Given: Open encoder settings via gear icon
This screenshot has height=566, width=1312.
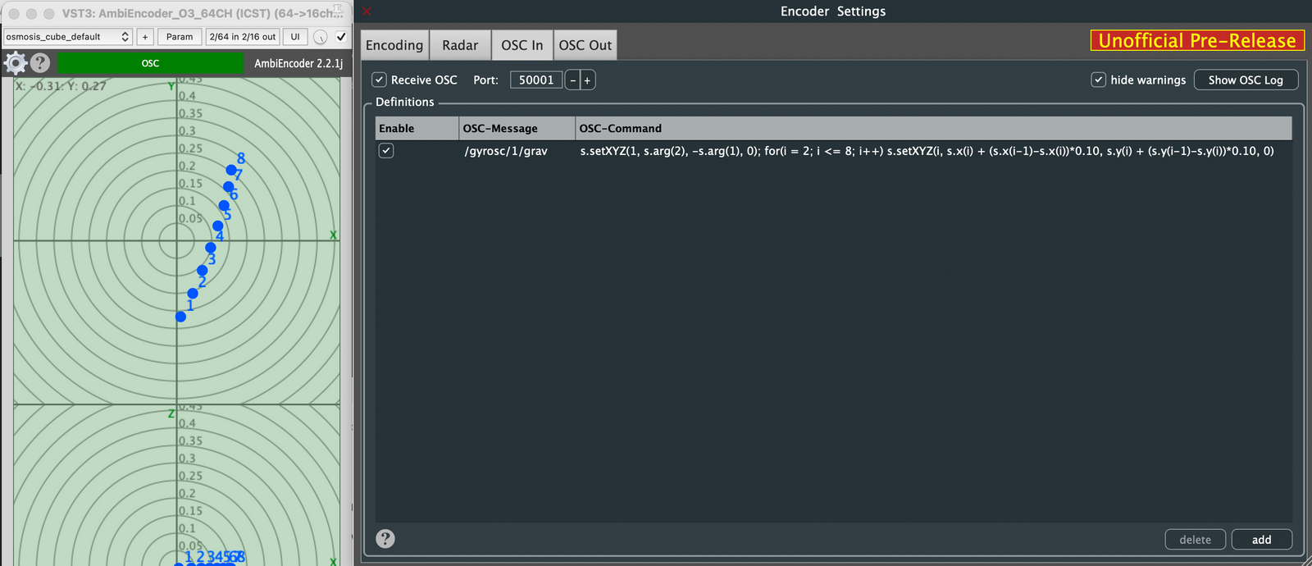Looking at the screenshot, I should click(x=16, y=63).
